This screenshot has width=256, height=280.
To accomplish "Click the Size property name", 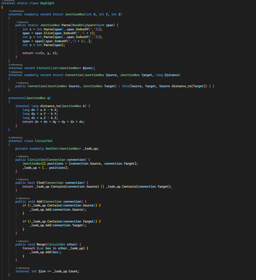I will coord(42,271).
